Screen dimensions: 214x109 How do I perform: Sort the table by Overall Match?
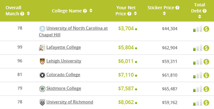[x=28, y=13]
